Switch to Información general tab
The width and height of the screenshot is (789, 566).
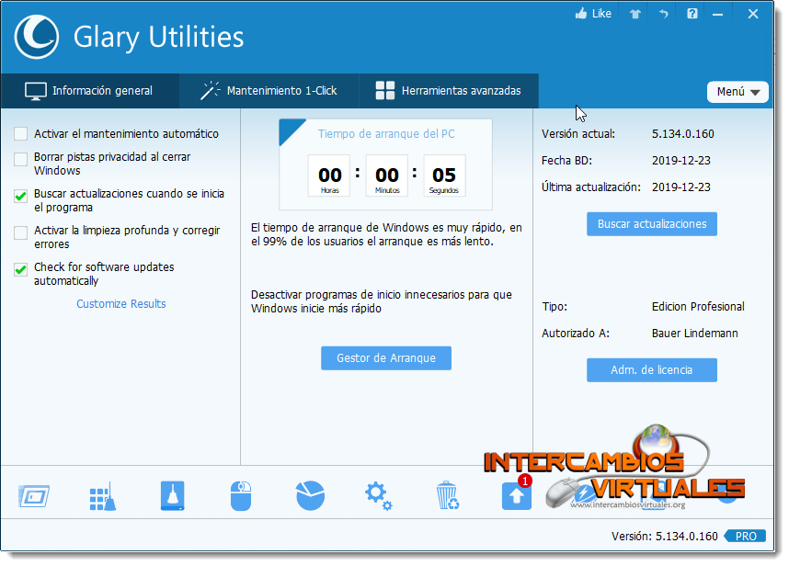[90, 91]
